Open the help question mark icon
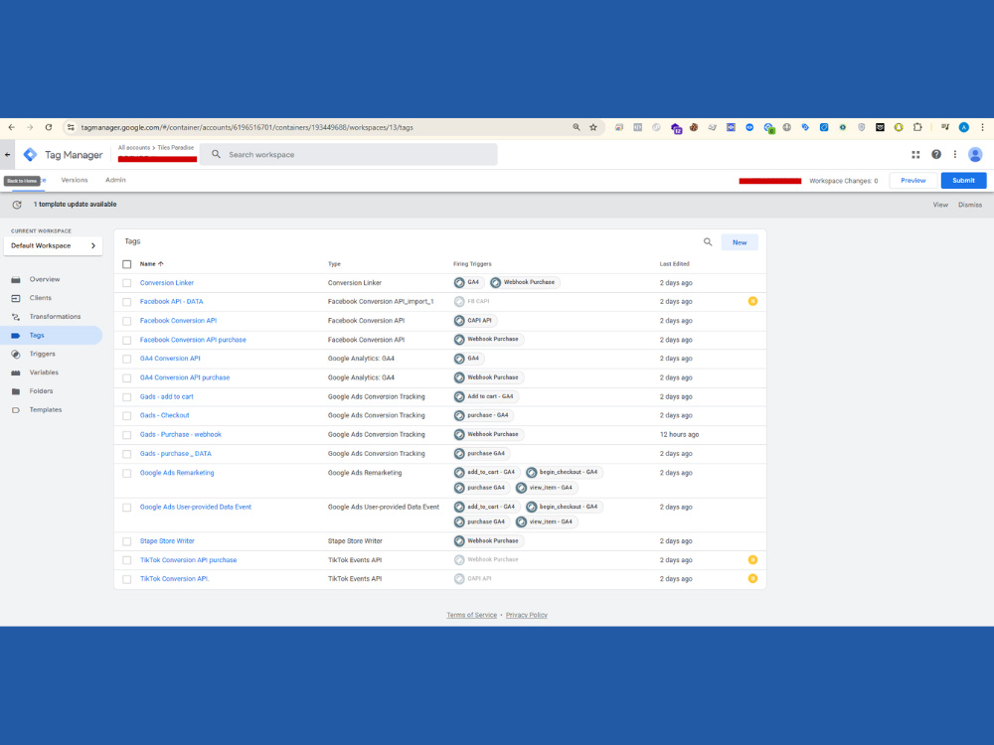 (x=936, y=155)
